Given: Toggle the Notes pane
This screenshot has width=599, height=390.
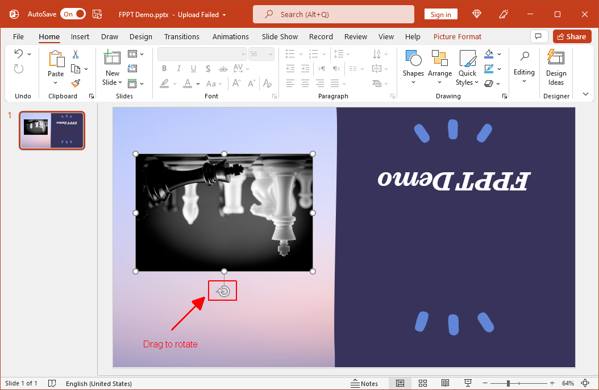Looking at the screenshot, I should (364, 383).
